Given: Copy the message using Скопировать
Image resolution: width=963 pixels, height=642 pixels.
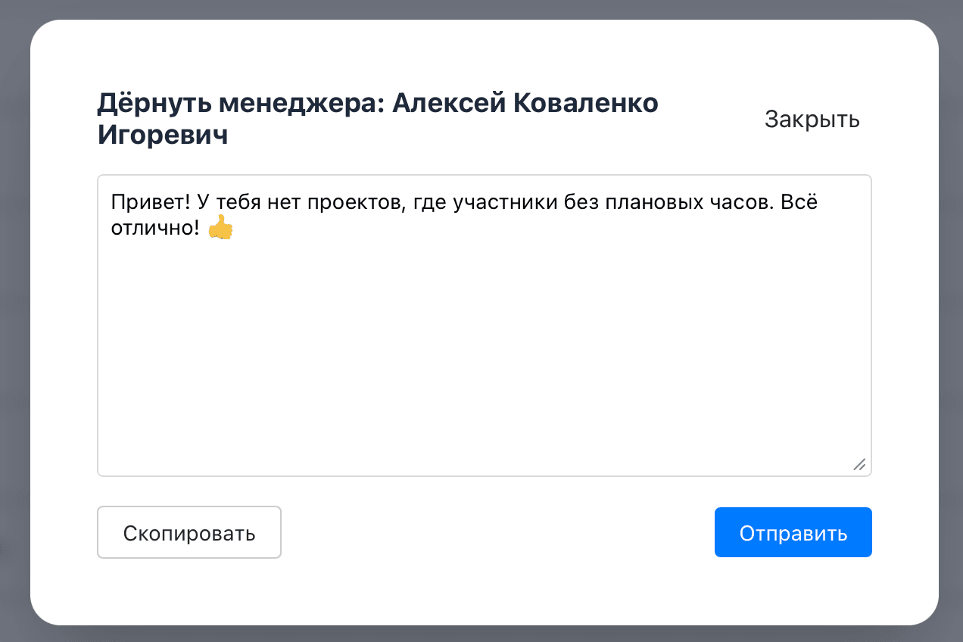Looking at the screenshot, I should point(189,532).
